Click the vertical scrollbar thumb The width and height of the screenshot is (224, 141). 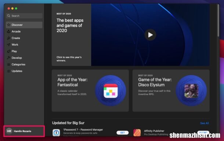pyautogui.click(x=218, y=21)
